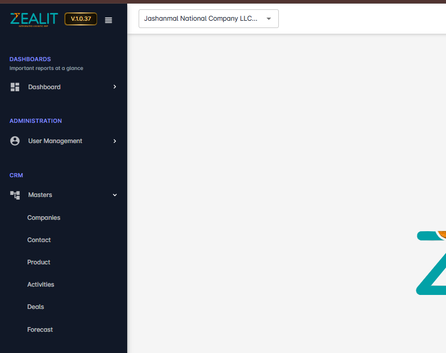Open the Contact page under Masters

[x=39, y=240]
